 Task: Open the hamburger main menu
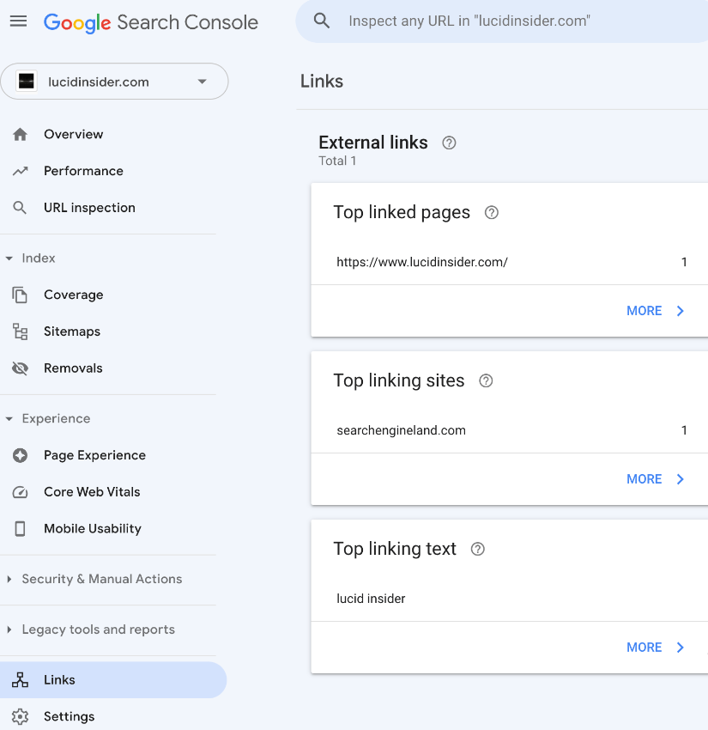(x=18, y=21)
